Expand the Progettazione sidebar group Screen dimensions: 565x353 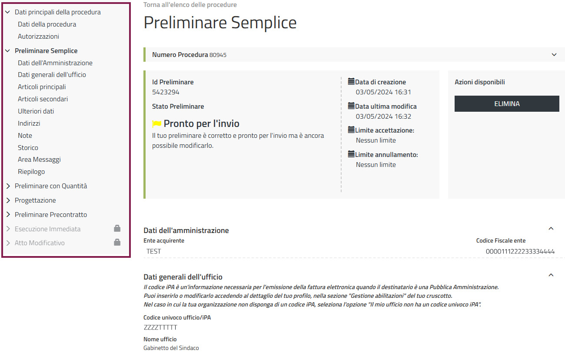8,200
